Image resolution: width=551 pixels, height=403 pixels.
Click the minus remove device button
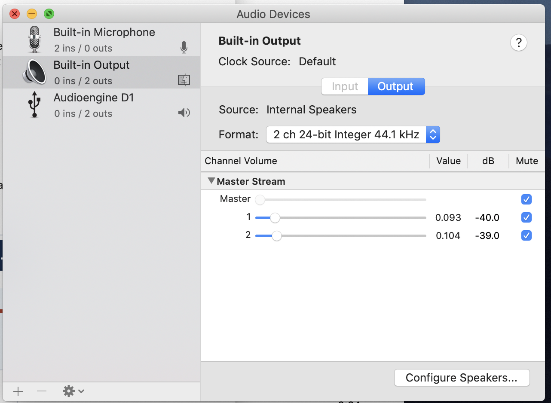[x=42, y=391]
